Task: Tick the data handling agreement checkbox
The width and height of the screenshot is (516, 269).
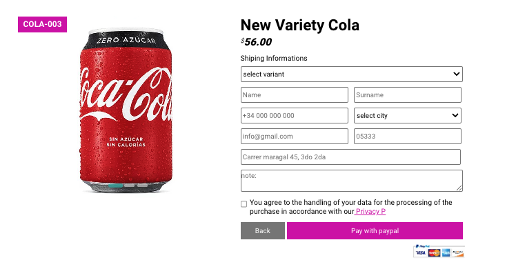Action: pyautogui.click(x=244, y=204)
